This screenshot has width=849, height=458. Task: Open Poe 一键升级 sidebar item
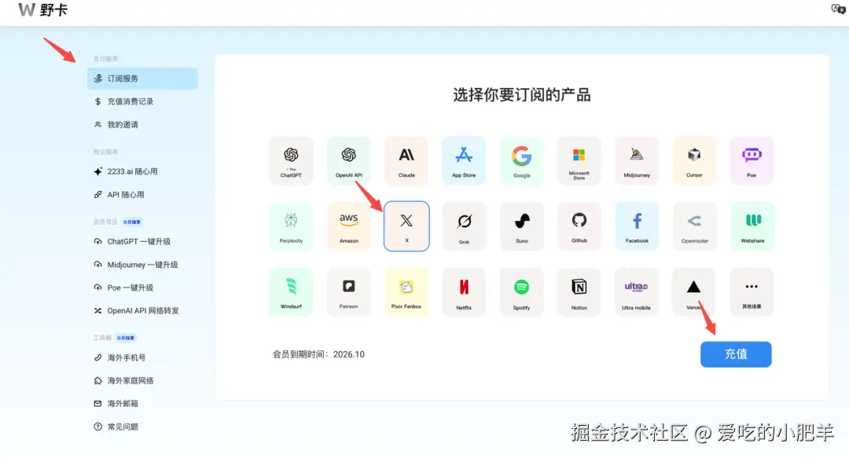coord(142,288)
